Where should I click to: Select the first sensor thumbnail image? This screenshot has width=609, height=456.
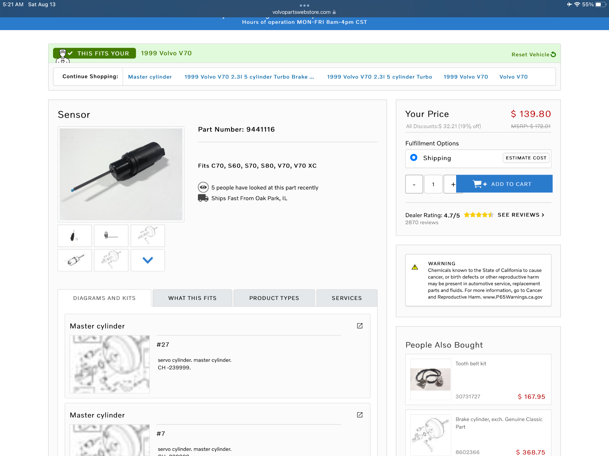[x=75, y=236]
